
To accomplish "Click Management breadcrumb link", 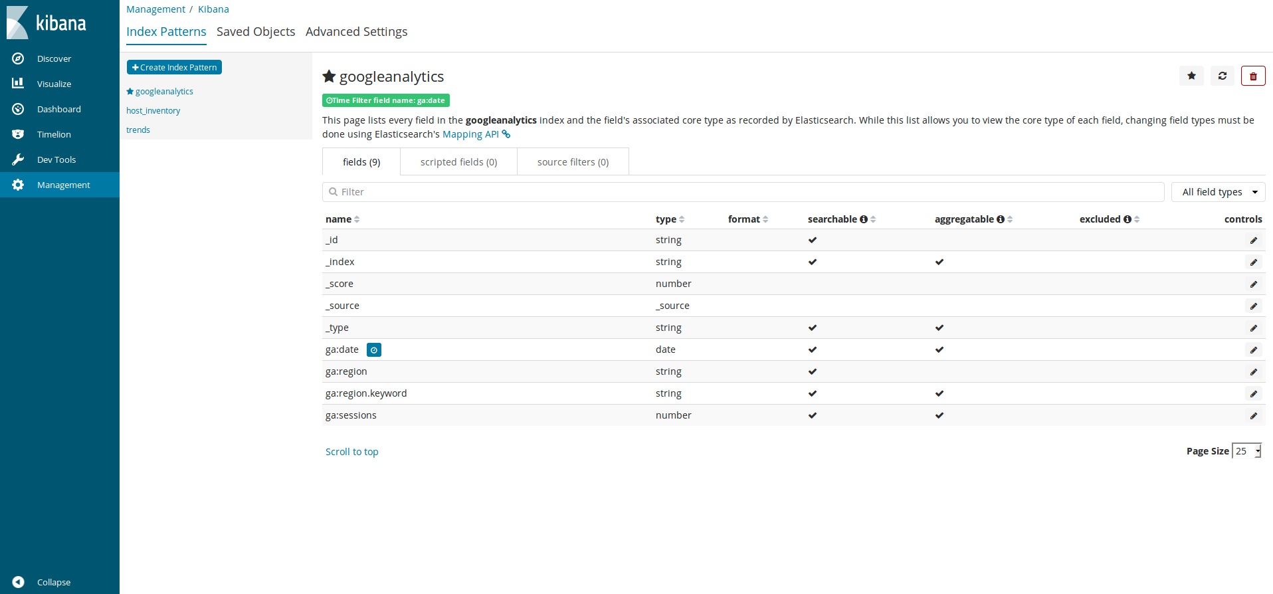I will 156,9.
